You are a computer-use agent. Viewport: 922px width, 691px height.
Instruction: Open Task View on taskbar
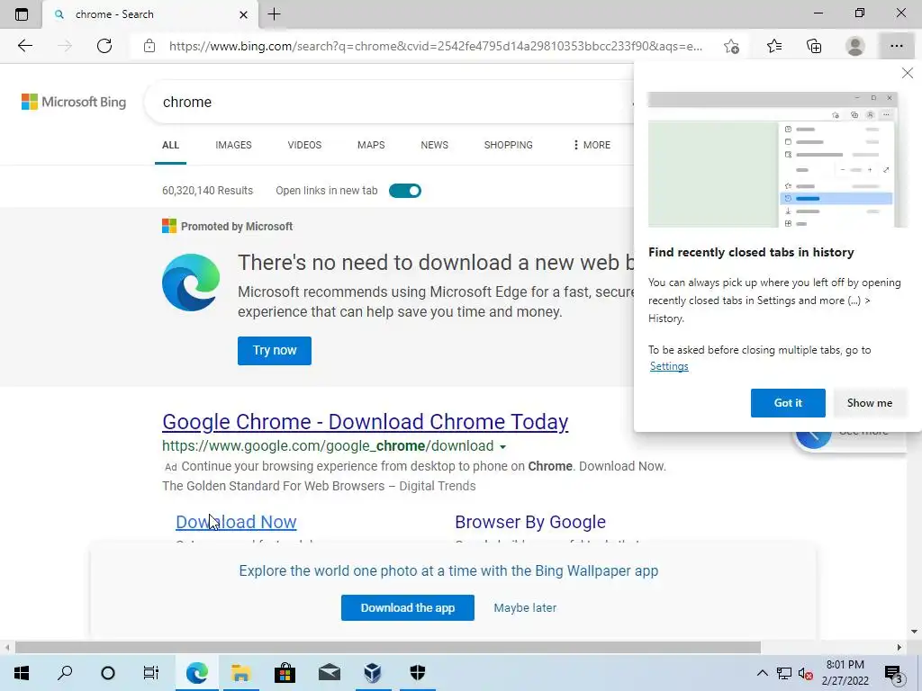pos(151,673)
